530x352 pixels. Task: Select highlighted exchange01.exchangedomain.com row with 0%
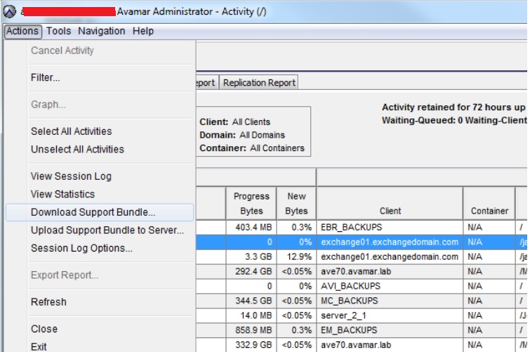(x=362, y=242)
